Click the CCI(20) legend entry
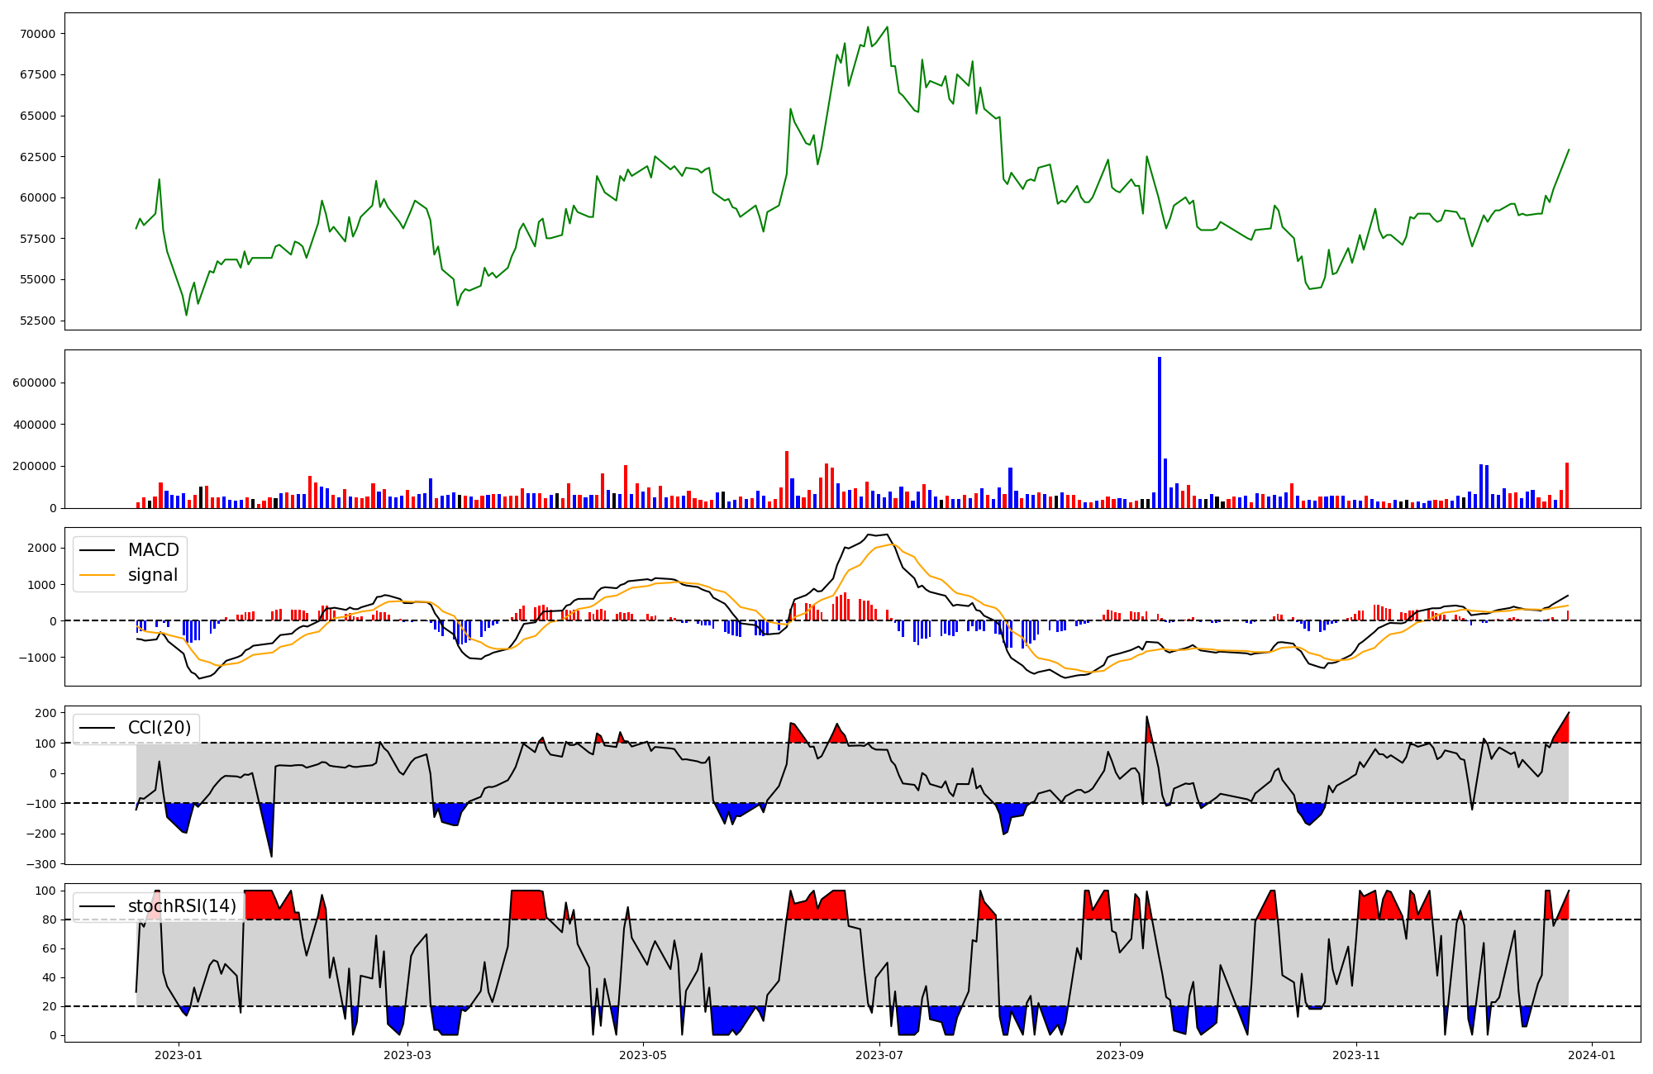 pyautogui.click(x=159, y=728)
